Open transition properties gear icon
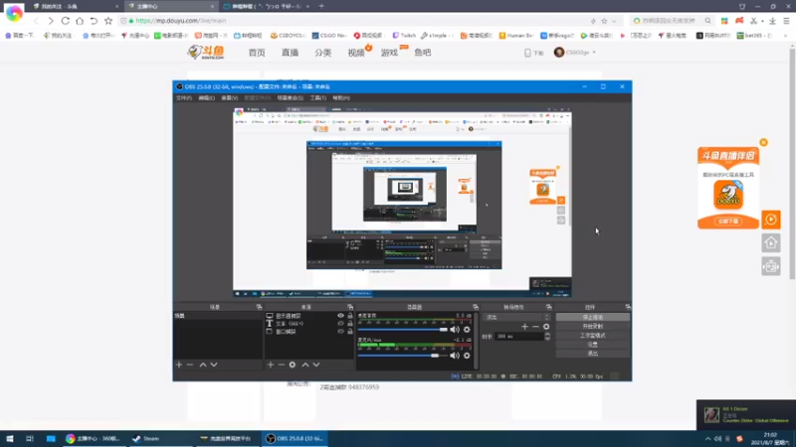Screen dimensions: 796x447 (546, 327)
